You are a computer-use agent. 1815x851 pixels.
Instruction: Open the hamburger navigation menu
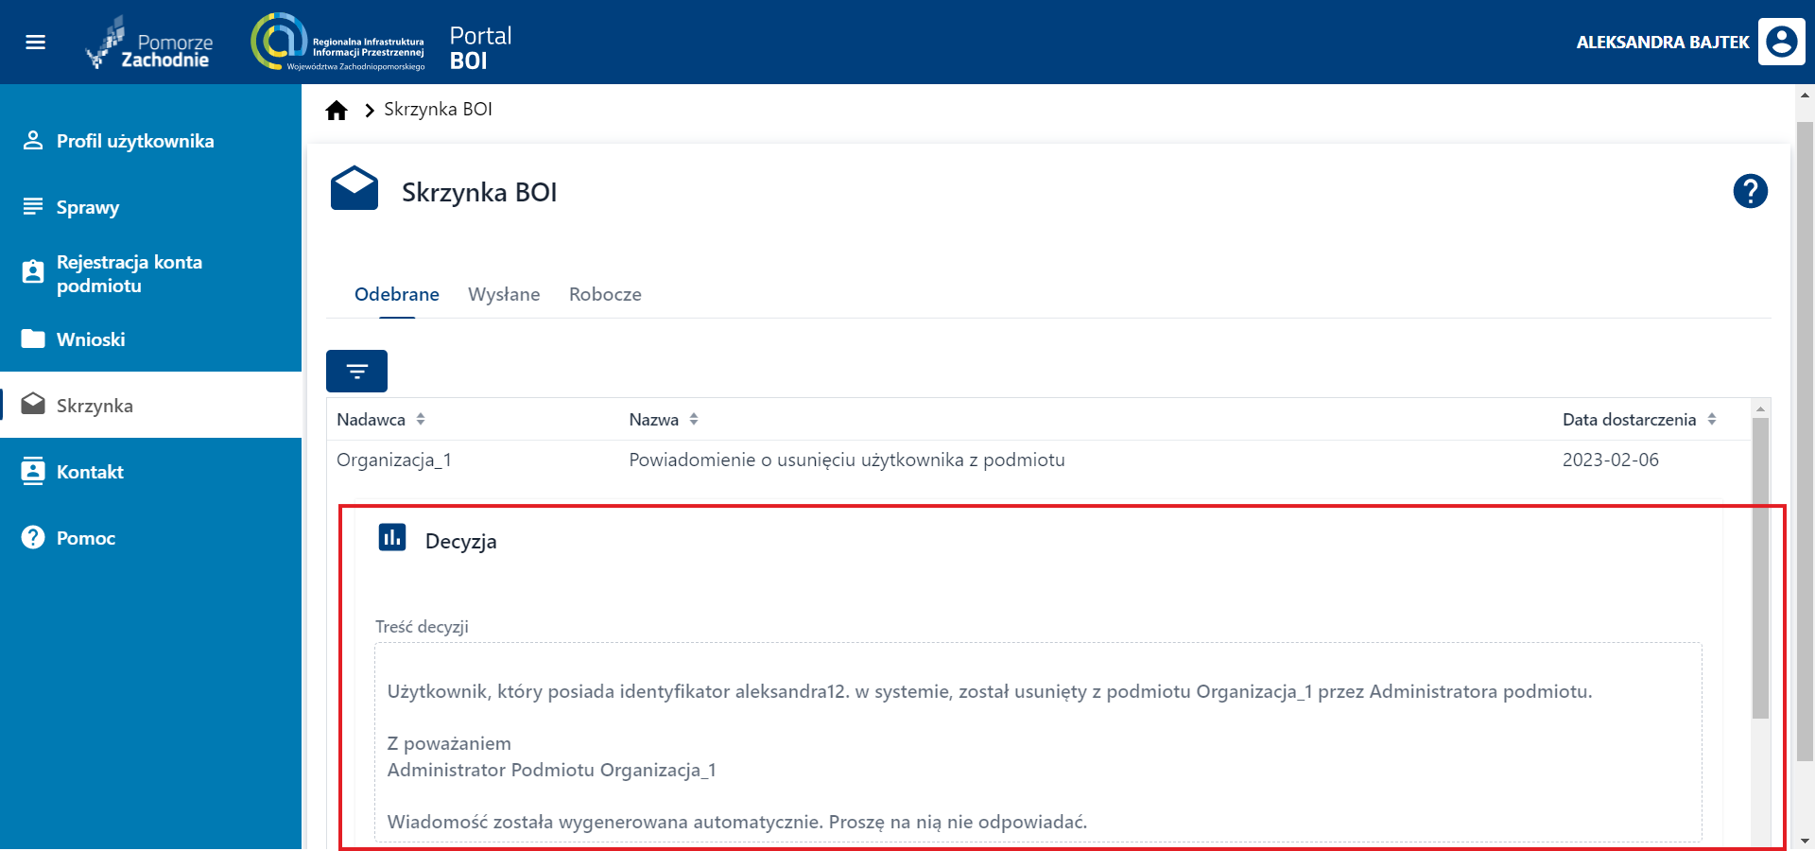pos(35,42)
